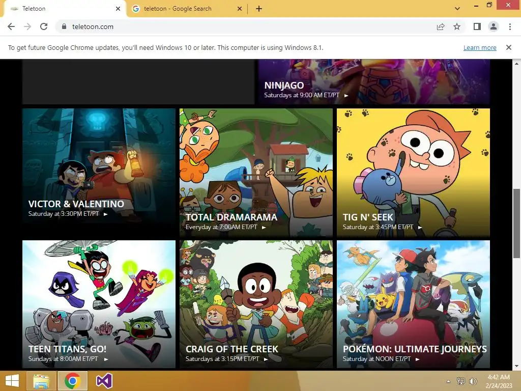This screenshot has height=391, width=521.
Task: Click the page's vertical scrollbar thumb
Action: point(517,223)
